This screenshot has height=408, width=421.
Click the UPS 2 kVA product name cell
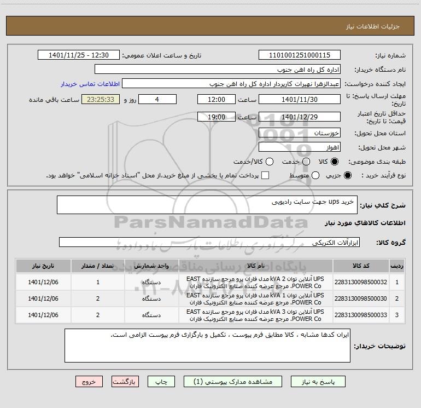coord(256,282)
